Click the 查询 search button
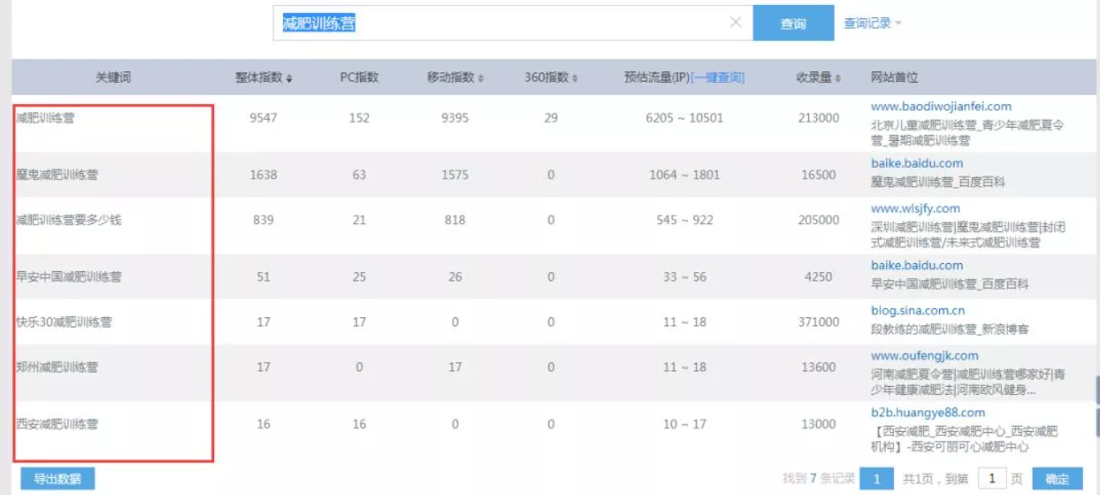Viewport: 1100px width, 495px height. tap(793, 23)
